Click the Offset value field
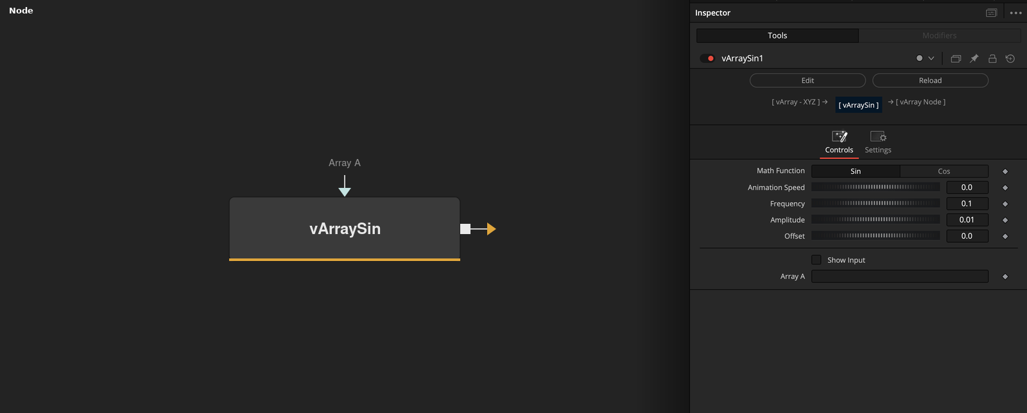The width and height of the screenshot is (1027, 413). tap(967, 236)
